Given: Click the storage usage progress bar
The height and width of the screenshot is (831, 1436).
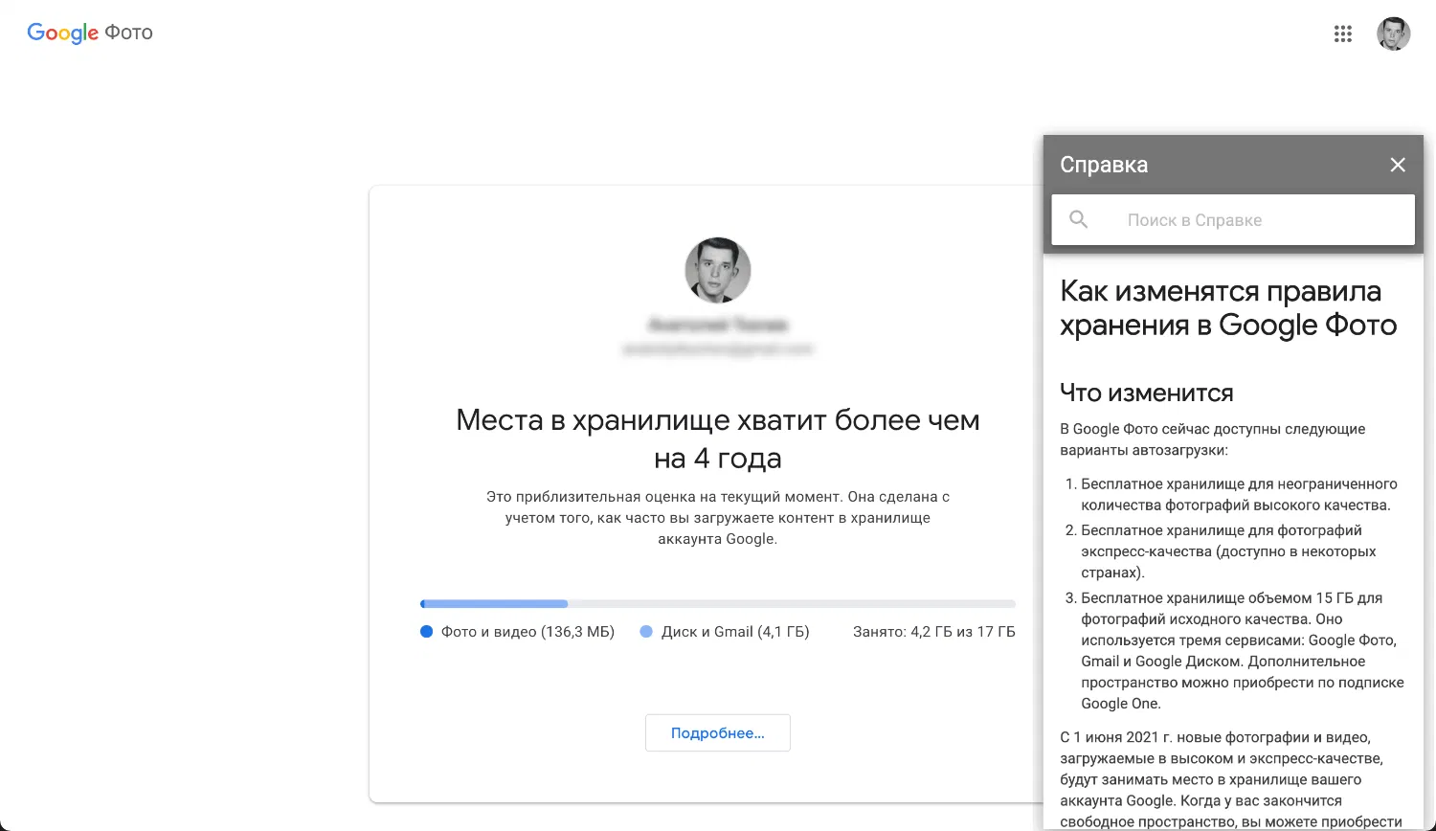Looking at the screenshot, I should (x=718, y=604).
